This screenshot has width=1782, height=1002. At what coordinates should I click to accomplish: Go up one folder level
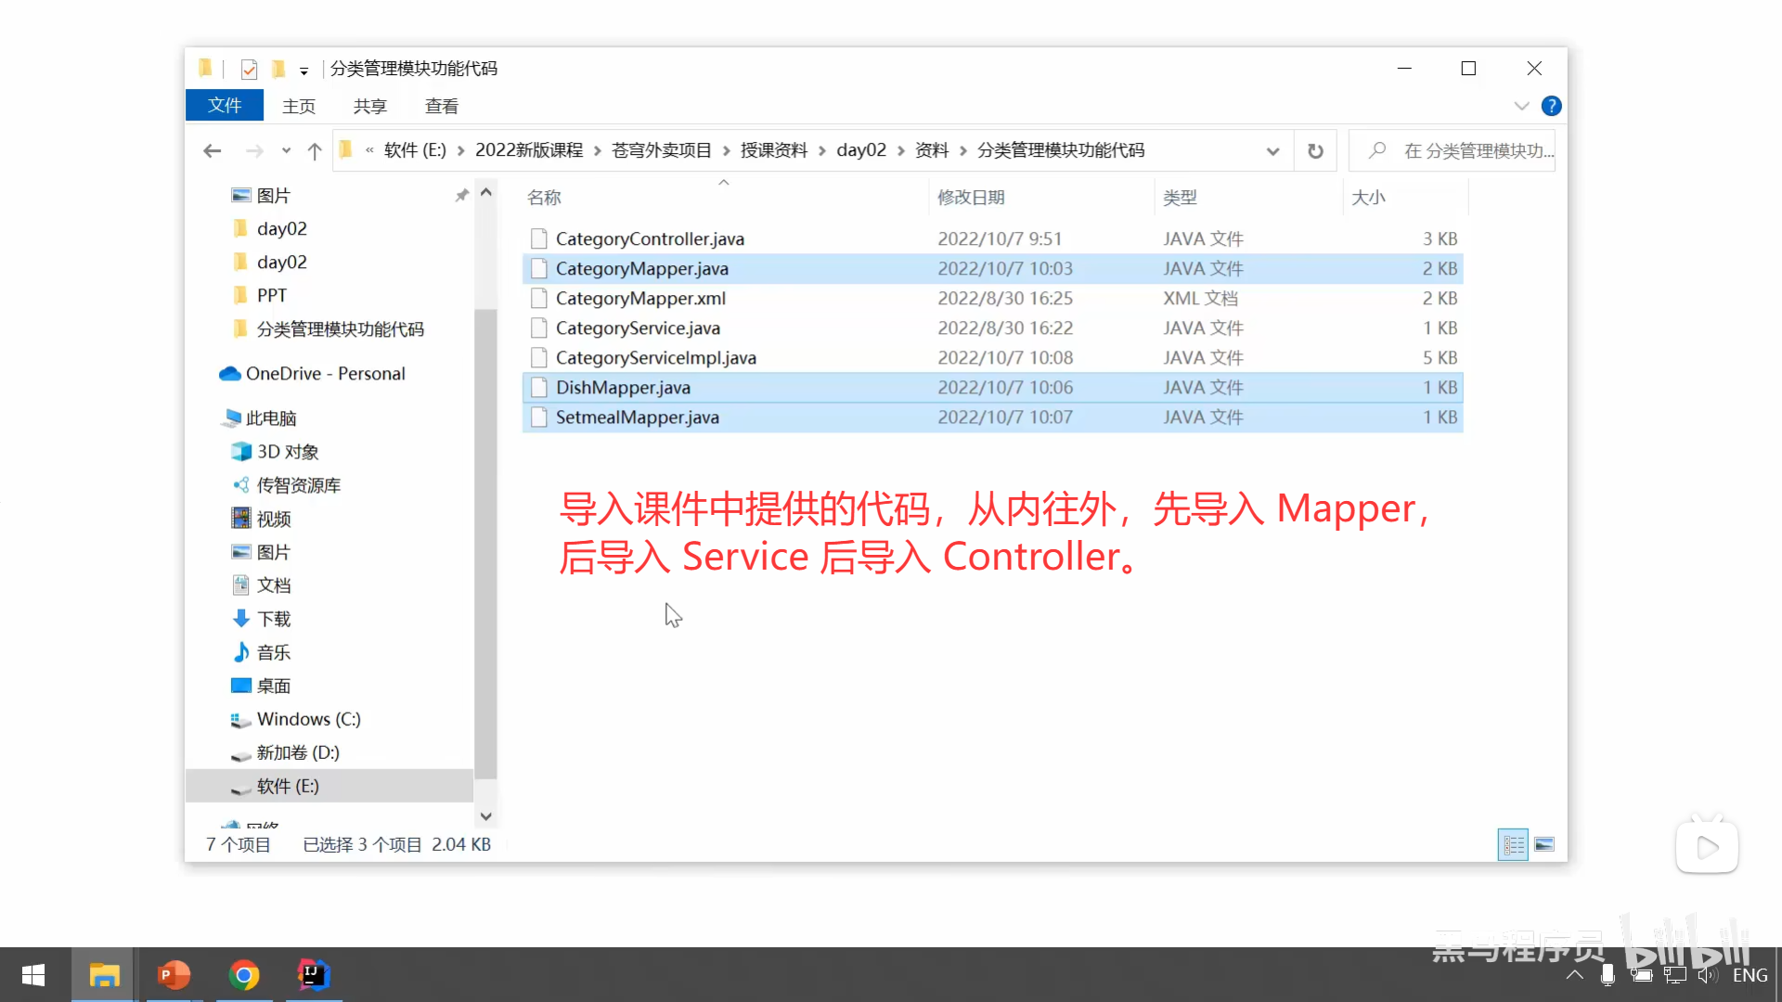point(314,149)
